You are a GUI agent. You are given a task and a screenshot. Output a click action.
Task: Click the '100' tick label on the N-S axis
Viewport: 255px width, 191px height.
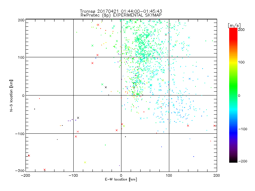21,57
